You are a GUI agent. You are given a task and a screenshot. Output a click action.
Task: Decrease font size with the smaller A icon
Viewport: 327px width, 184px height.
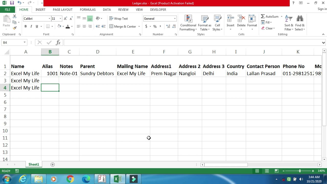71,18
